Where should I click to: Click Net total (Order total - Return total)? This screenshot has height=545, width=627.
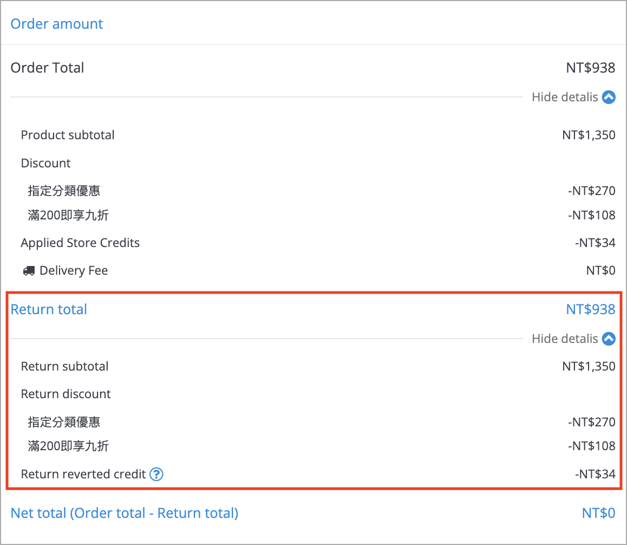click(x=125, y=513)
